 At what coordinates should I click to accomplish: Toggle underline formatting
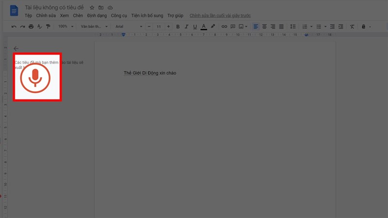[195, 27]
